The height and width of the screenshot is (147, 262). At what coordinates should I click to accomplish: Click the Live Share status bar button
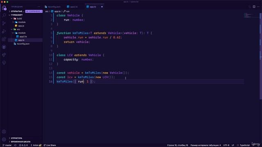click(x=50, y=145)
